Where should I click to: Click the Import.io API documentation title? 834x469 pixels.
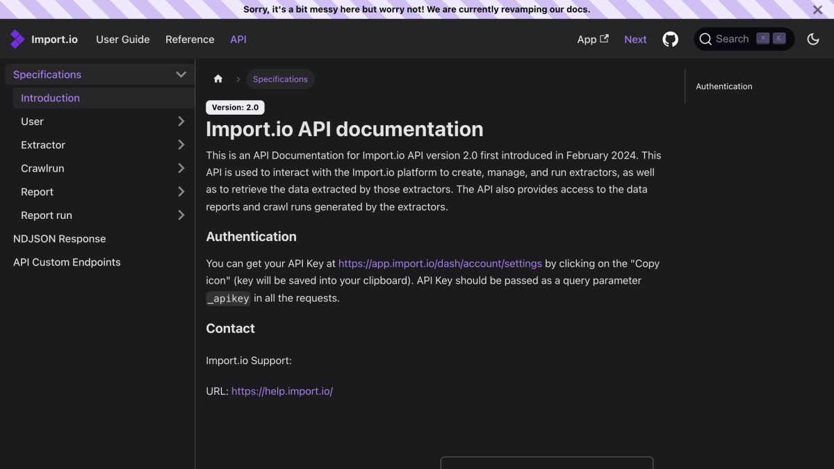coord(345,129)
